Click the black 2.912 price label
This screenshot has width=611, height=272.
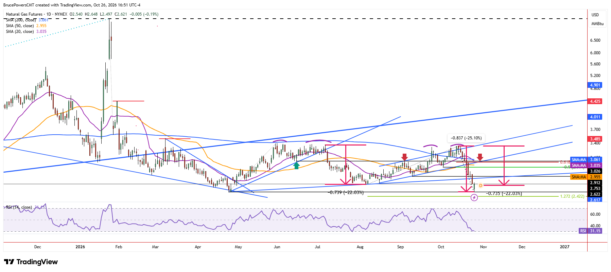595,183
